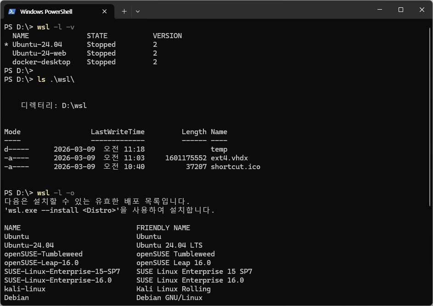Select the Windows PowerShell tab
Viewport: 433px width, 306px height.
pyautogui.click(x=59, y=11)
